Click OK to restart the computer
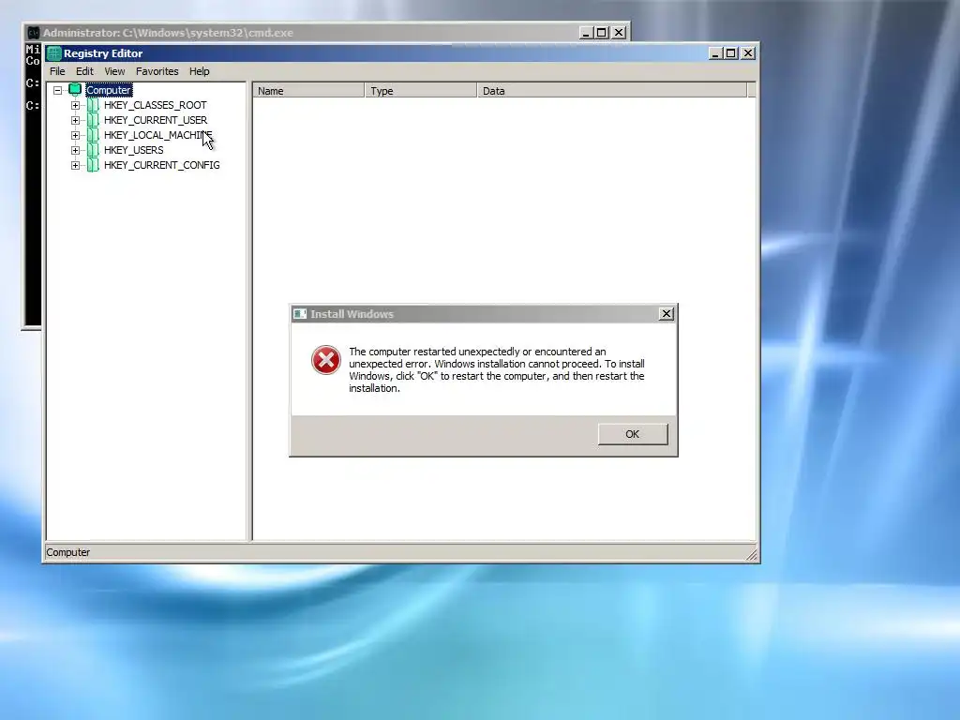The width and height of the screenshot is (960, 720). (633, 434)
